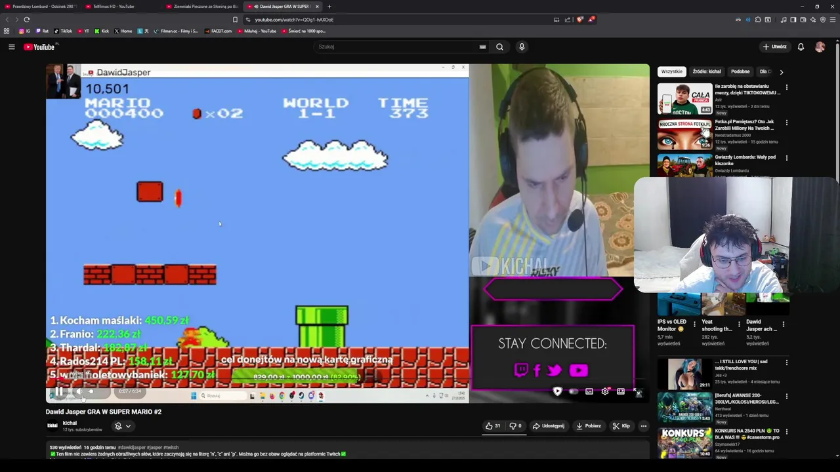Open notification bell dropdown for kichal channel
Viewport: 840px width, 472px height.
122,426
